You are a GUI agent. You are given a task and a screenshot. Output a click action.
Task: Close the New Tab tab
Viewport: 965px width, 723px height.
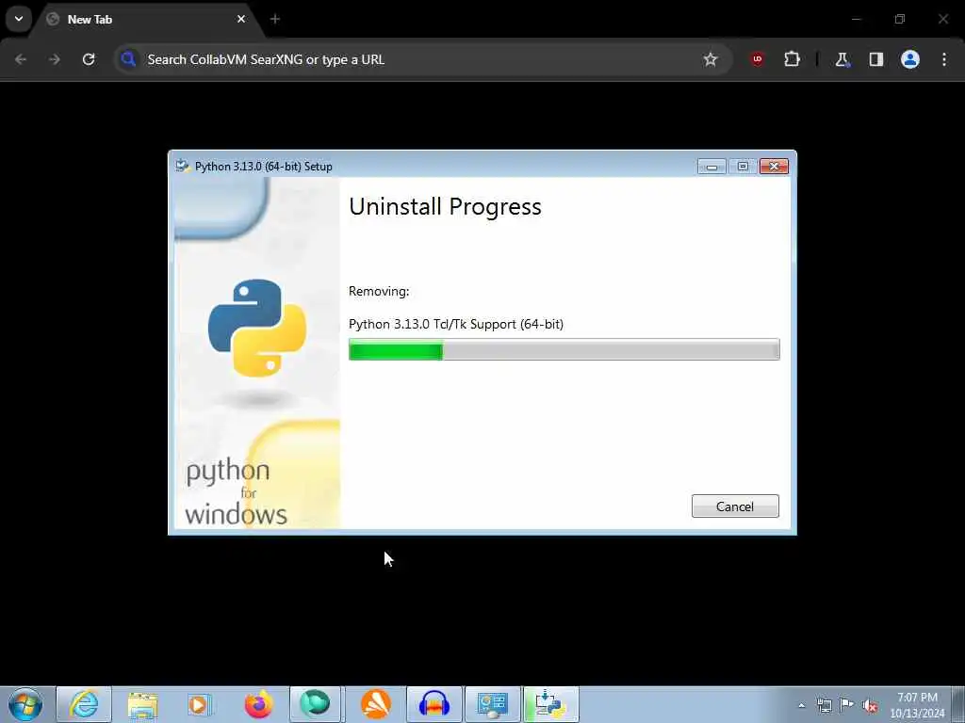point(241,19)
